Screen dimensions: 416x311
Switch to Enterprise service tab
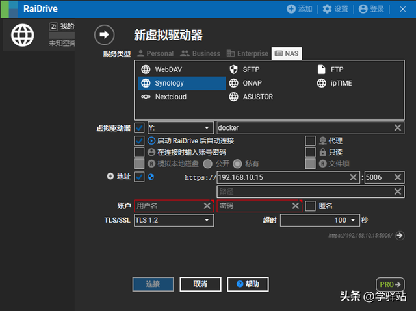point(248,53)
